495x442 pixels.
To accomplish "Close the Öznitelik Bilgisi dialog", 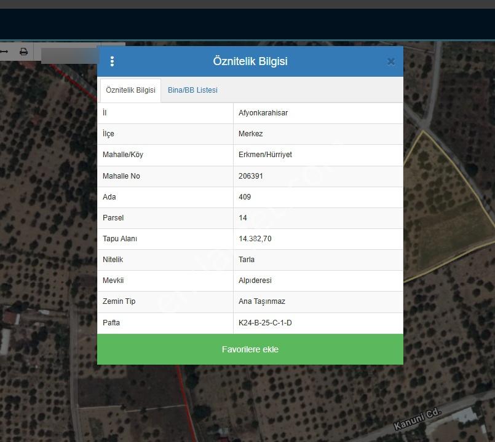I will pos(391,61).
